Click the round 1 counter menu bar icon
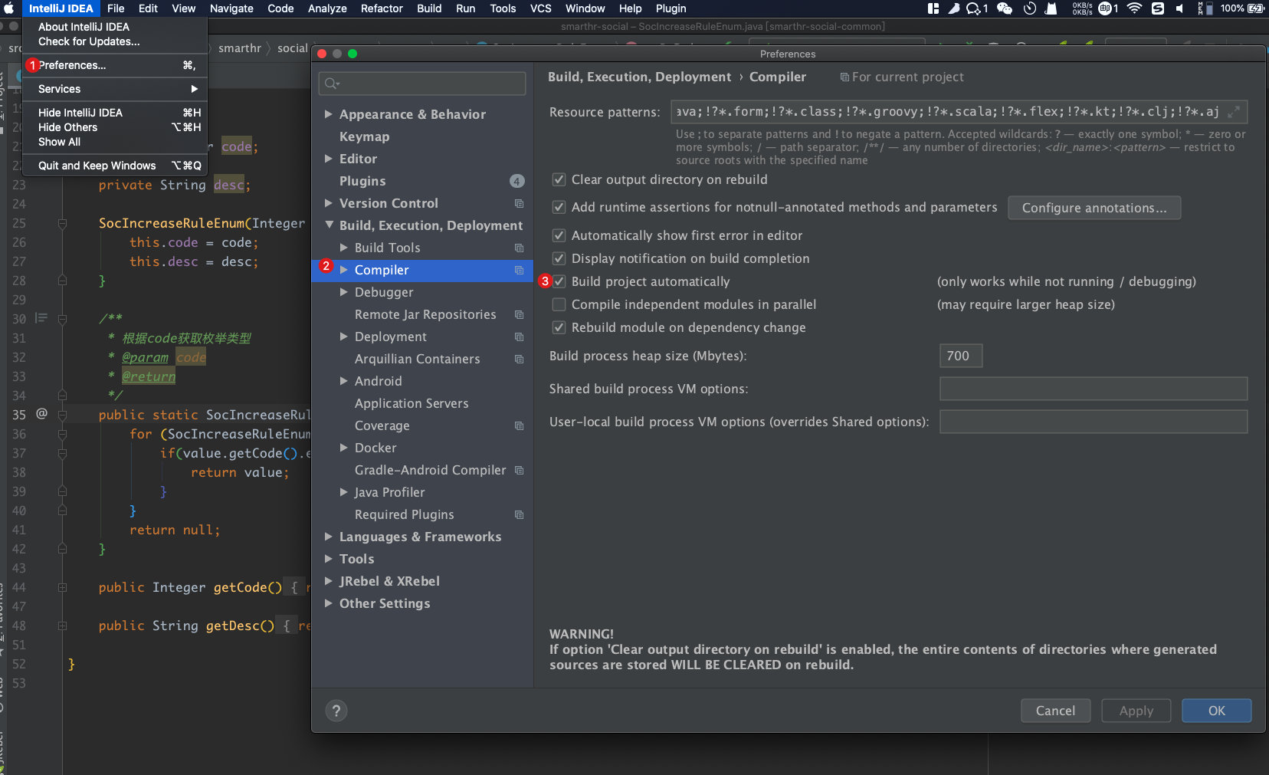 click(1108, 8)
